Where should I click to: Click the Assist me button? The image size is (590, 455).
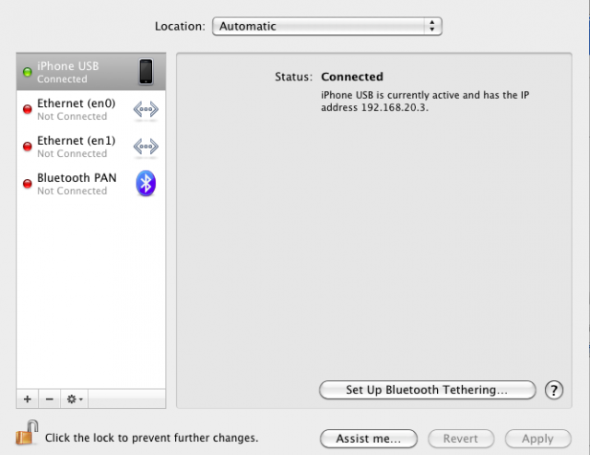click(369, 438)
